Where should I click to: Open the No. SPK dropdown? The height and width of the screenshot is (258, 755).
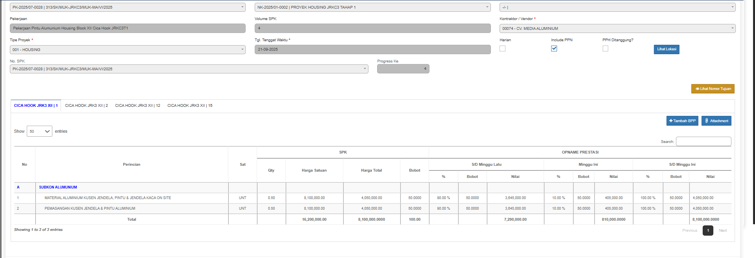click(x=189, y=69)
